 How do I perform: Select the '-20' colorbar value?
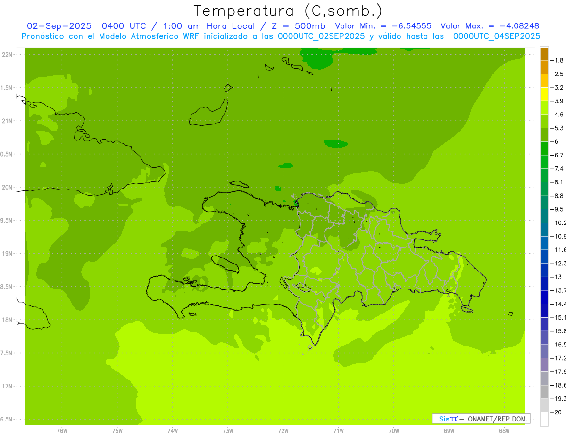point(557,412)
